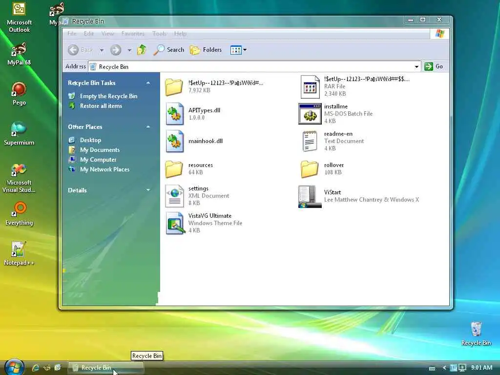The width and height of the screenshot is (500, 375).
Task: Select the RAR File archive icon
Action: point(310,87)
